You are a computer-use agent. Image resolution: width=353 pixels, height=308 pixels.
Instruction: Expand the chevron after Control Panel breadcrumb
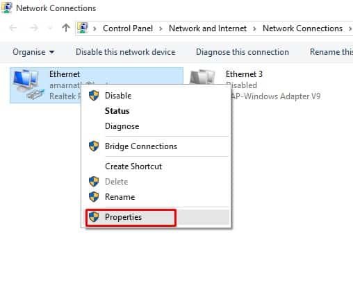tap(161, 28)
